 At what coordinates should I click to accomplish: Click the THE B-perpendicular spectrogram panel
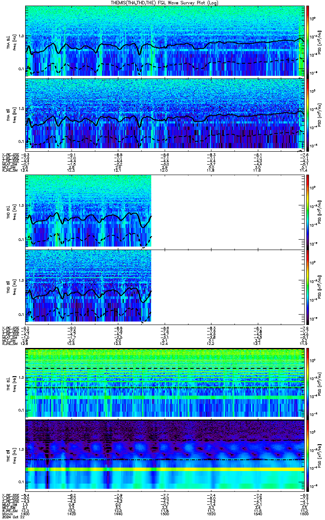coord(165,383)
